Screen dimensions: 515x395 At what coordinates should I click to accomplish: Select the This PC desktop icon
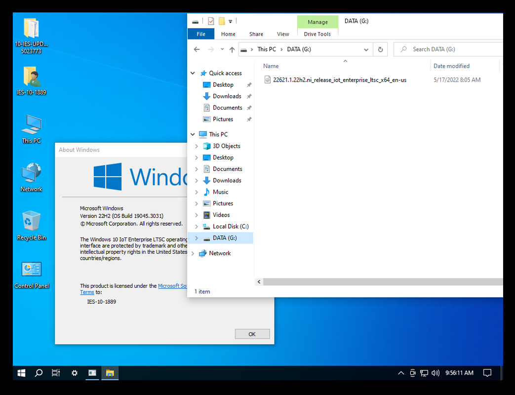tap(31, 129)
